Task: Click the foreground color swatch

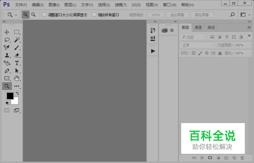Action: coord(10,96)
